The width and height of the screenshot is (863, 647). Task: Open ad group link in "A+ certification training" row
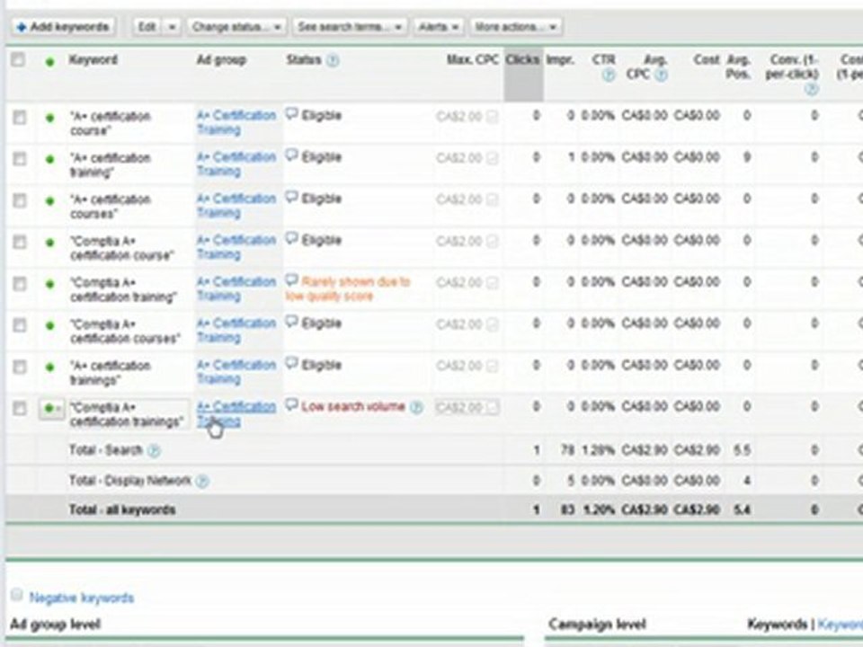pos(236,164)
